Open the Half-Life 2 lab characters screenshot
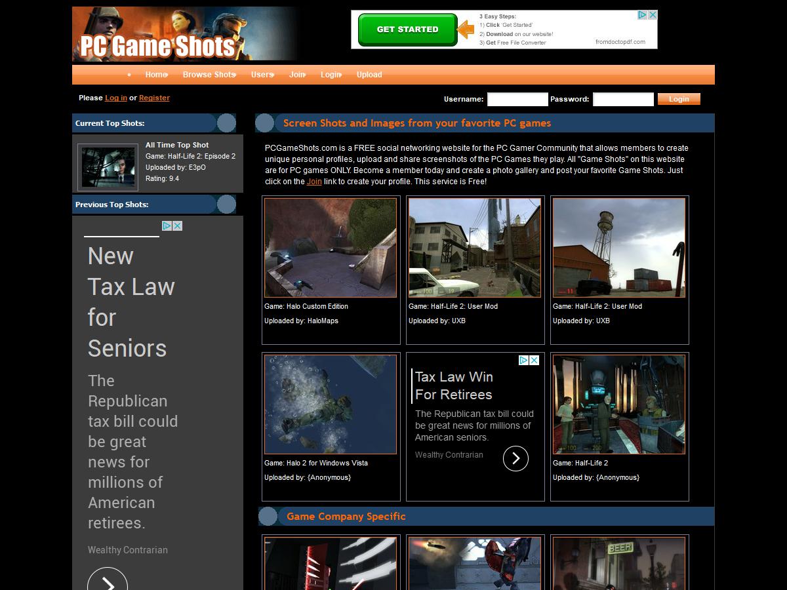The image size is (787, 590). (619, 404)
